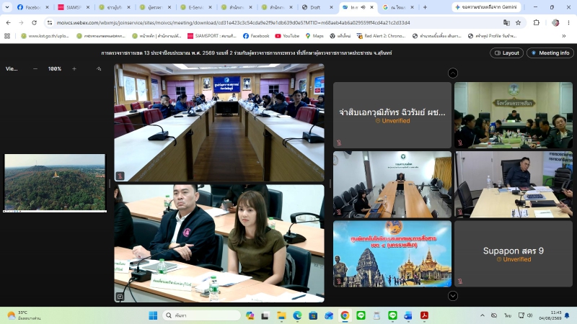Screen dimensions: 577x324
Task: Click muted mic icon on จ่าสิบเอกวุฒิภัทร tile
Action: click(339, 143)
